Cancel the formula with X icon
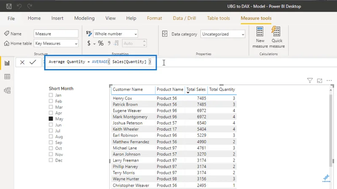 pos(22,62)
